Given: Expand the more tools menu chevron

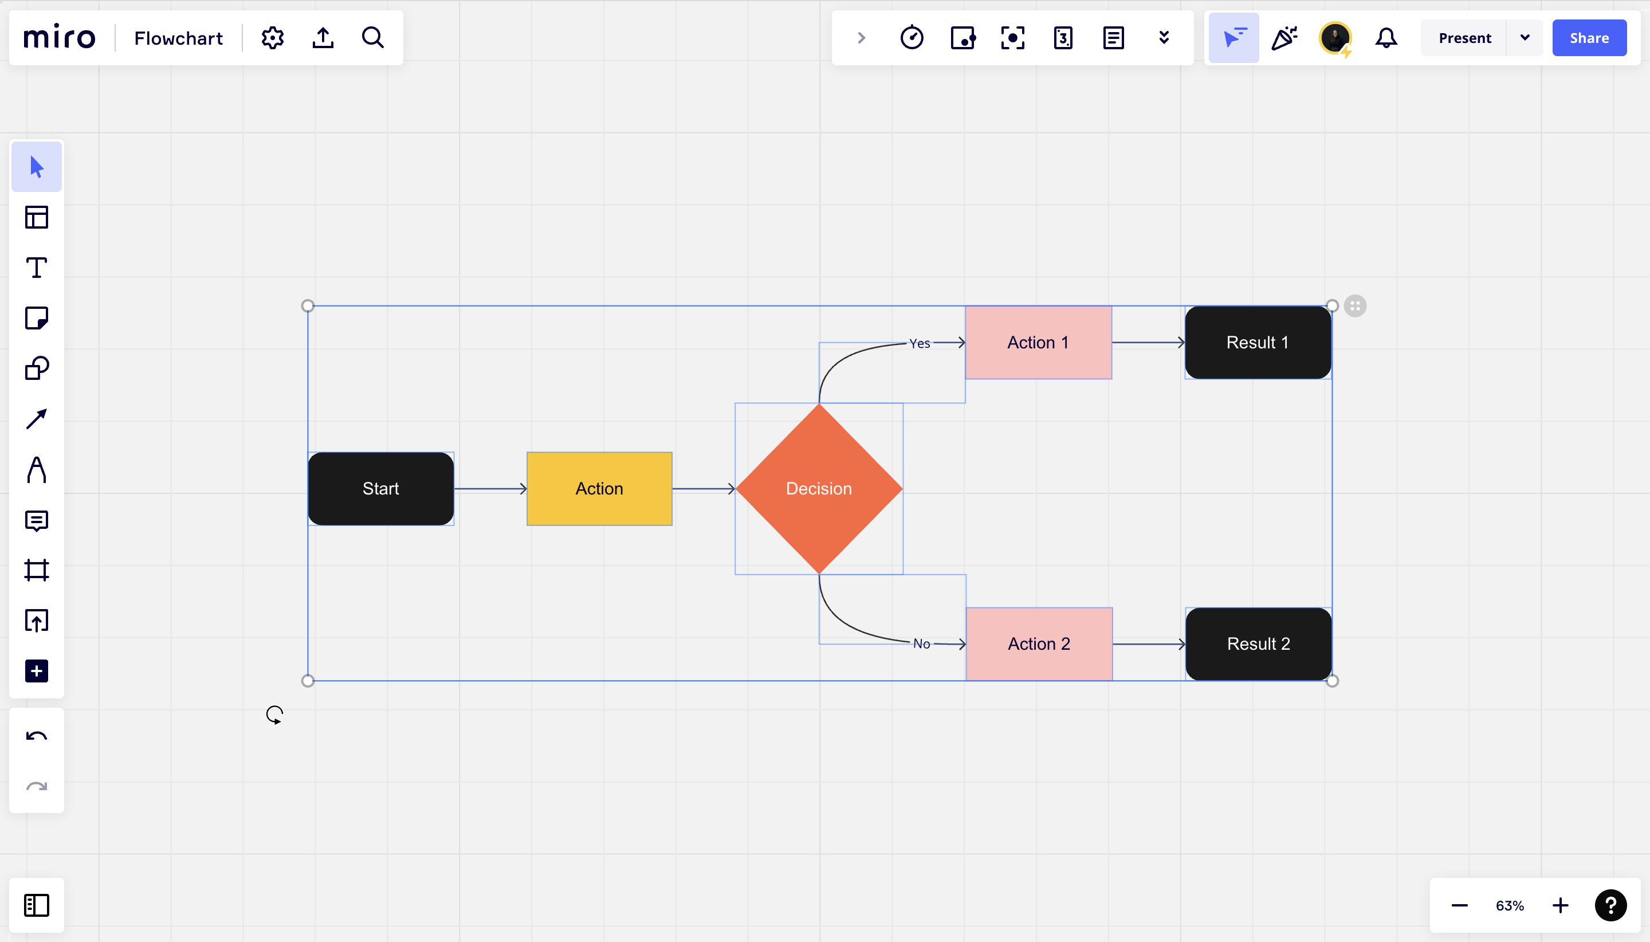Looking at the screenshot, I should (1165, 37).
